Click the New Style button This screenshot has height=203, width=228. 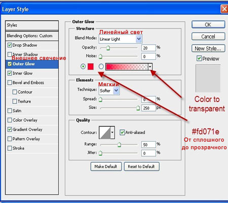point(208,49)
